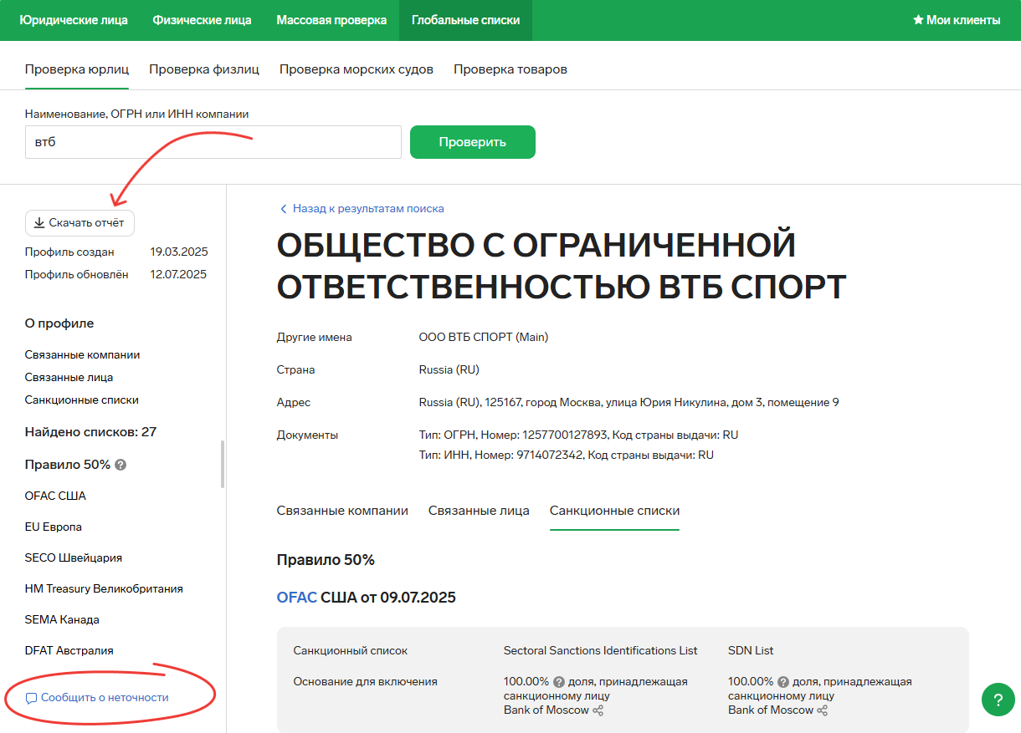Open the Связанные компании tab in profile
Screen dimensions: 1021x733
tap(342, 511)
